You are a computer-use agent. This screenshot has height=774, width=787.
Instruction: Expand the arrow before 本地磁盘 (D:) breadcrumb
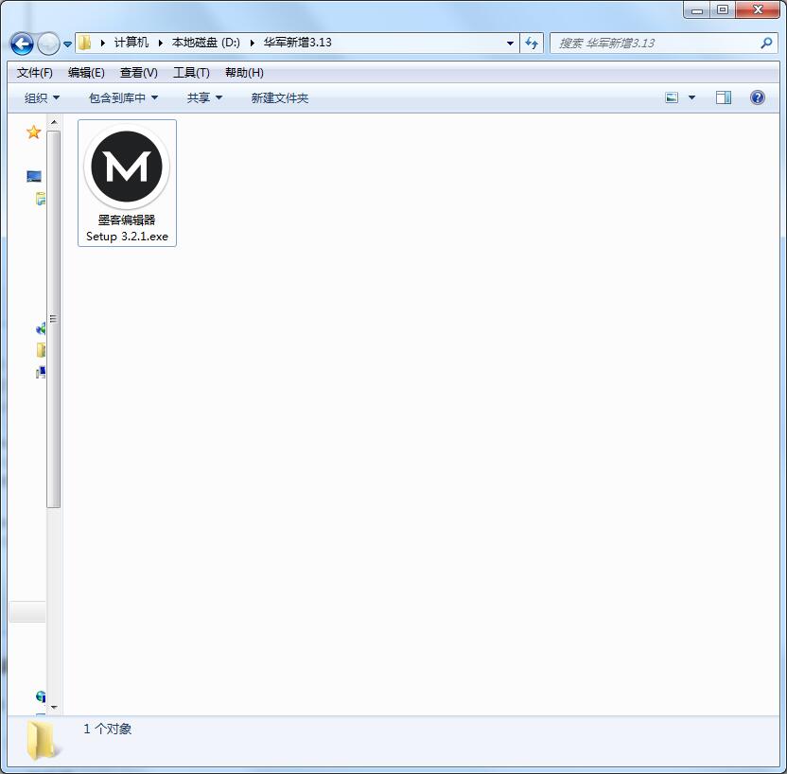(x=160, y=44)
